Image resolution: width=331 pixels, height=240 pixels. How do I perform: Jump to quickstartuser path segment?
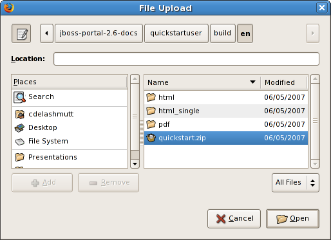176,33
